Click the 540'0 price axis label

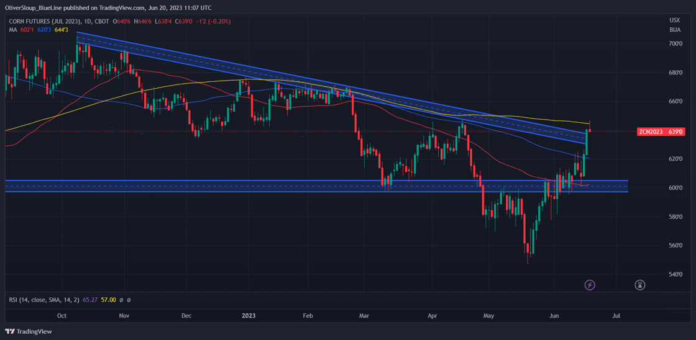[677, 274]
